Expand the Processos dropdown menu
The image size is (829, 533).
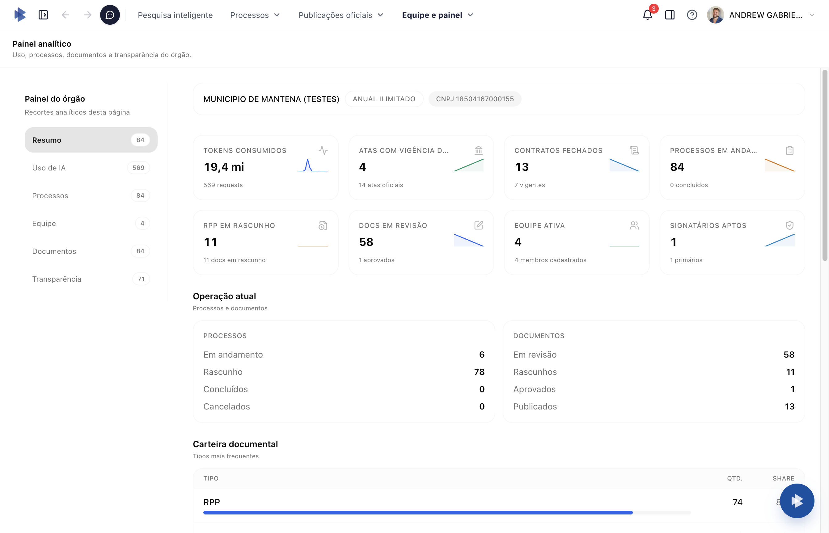coord(255,15)
